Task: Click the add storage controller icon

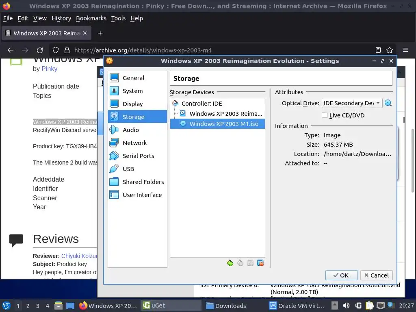Action: (230, 263)
